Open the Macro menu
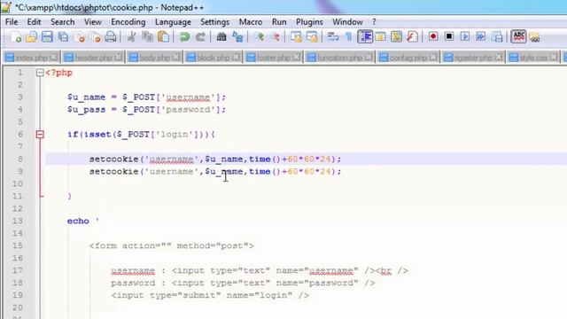 (x=251, y=22)
